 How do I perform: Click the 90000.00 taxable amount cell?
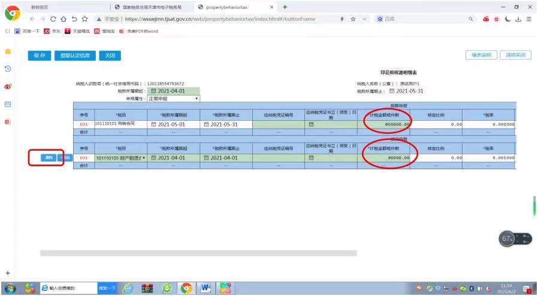tap(383, 158)
